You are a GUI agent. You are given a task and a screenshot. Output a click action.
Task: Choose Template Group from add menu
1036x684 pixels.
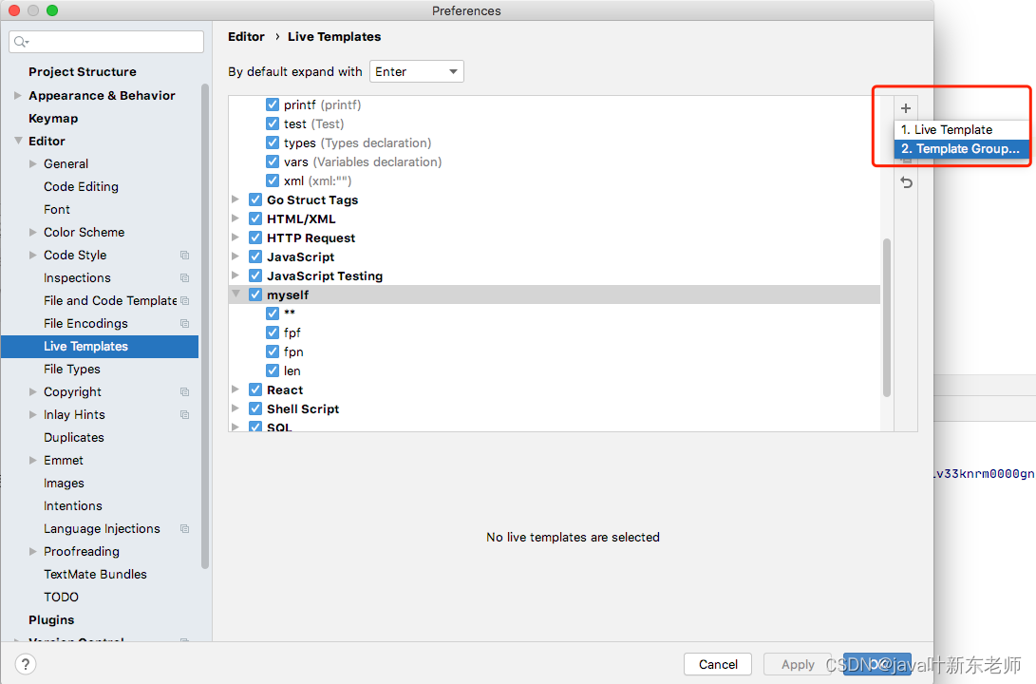click(x=961, y=149)
